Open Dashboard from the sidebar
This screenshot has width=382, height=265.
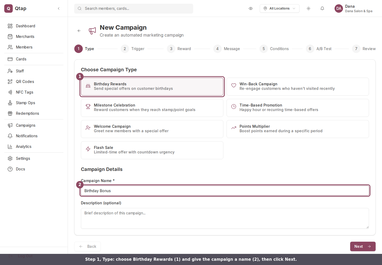point(34,26)
